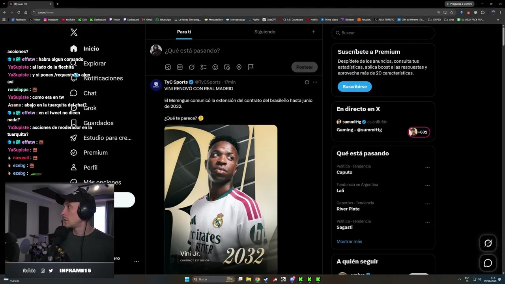Open options for the Lali trend
505x284 pixels.
427,185
